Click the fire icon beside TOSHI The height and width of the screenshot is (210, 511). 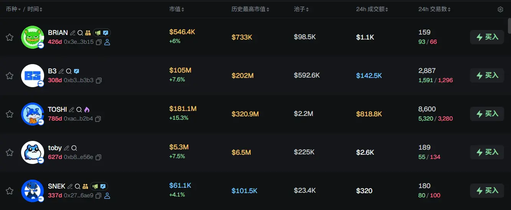pos(87,109)
